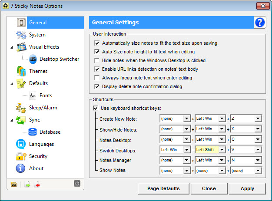Toggle display delete note confirmation dialog
Image resolution: width=272 pixels, height=201 pixels.
point(97,86)
